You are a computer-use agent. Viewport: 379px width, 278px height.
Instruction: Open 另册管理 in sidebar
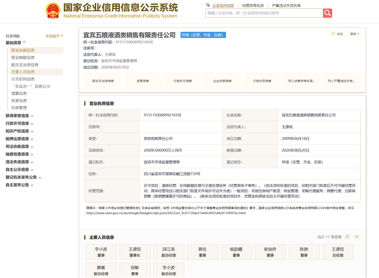click(x=19, y=108)
